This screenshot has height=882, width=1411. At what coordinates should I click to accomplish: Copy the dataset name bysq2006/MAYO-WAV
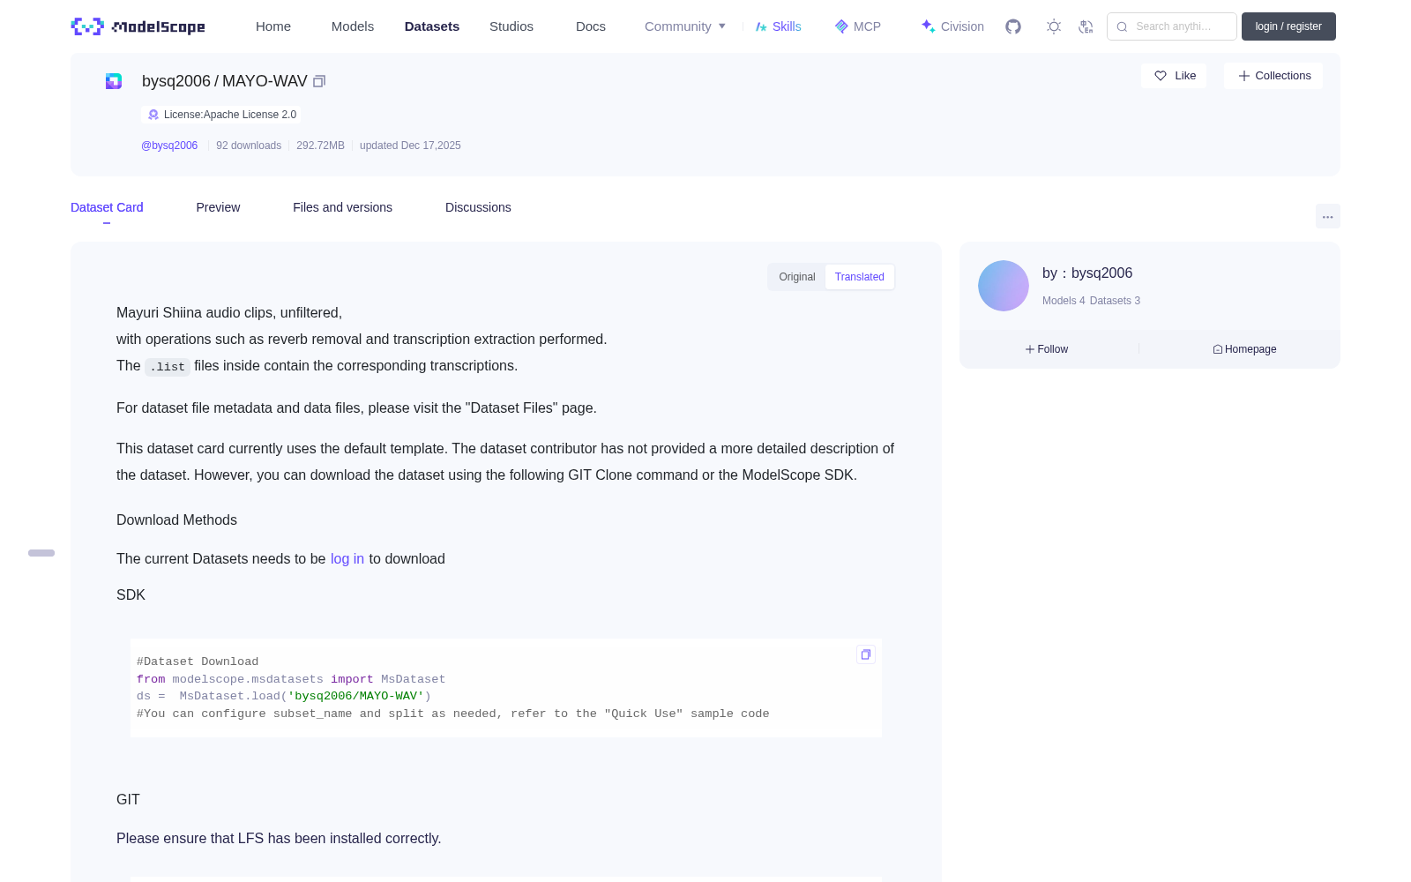pos(319,81)
